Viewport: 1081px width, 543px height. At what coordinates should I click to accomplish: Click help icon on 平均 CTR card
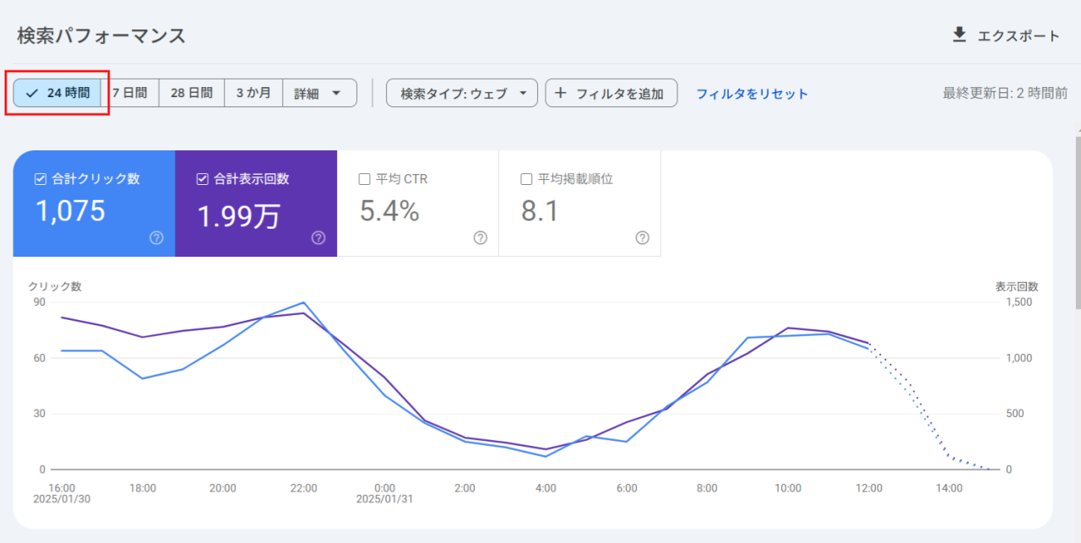coord(481,238)
